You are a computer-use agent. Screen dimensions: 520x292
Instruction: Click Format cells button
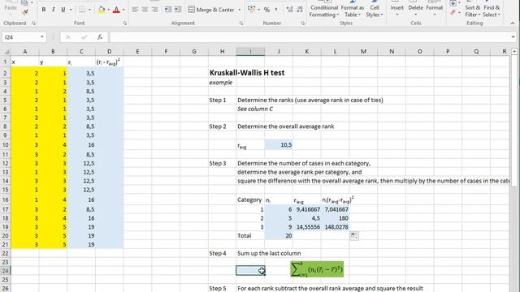click(435, 9)
